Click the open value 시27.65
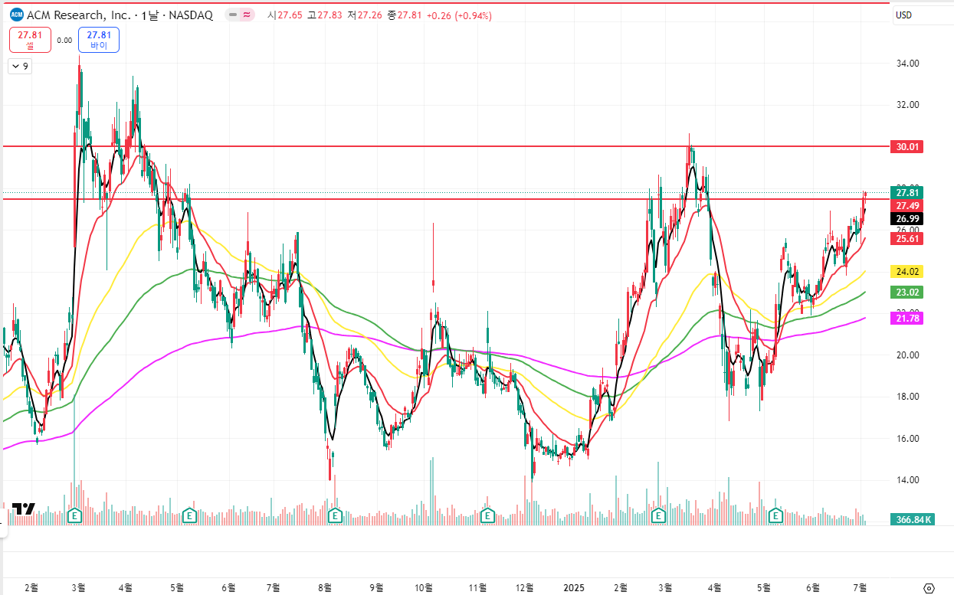 click(284, 15)
